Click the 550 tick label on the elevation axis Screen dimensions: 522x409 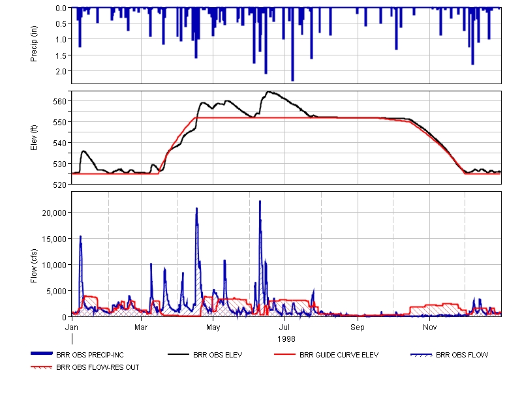click(60, 122)
